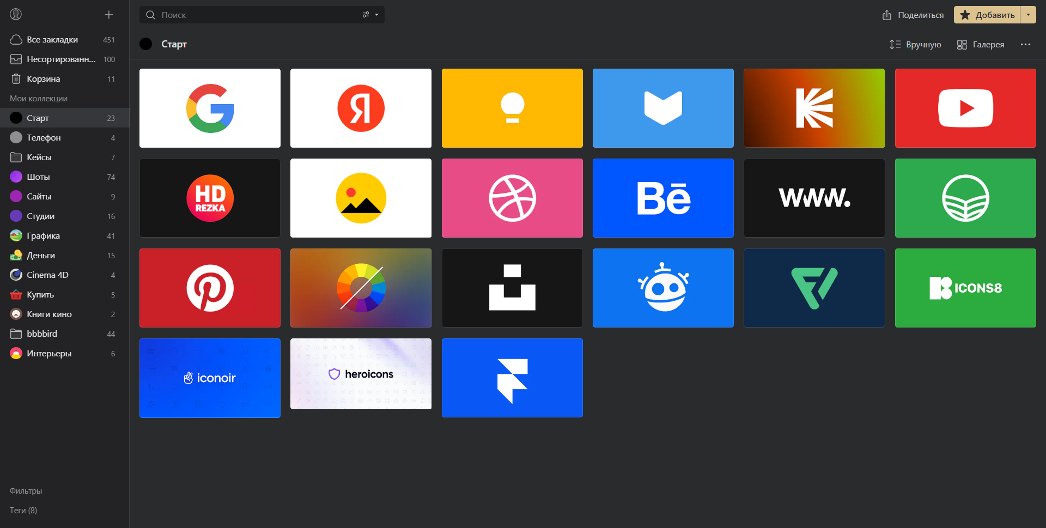
Task: Click the Добавить bookmark button
Action: pos(987,15)
